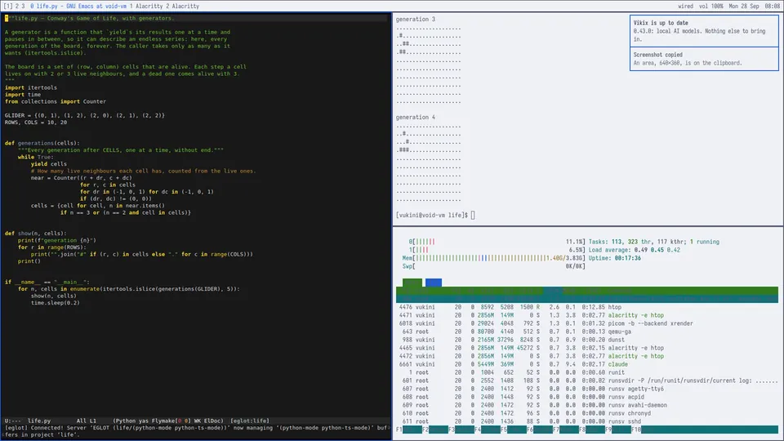Click the 'life.py' buffer name in Emacs mode line
Image resolution: width=784 pixels, height=441 pixels.
(x=39, y=421)
